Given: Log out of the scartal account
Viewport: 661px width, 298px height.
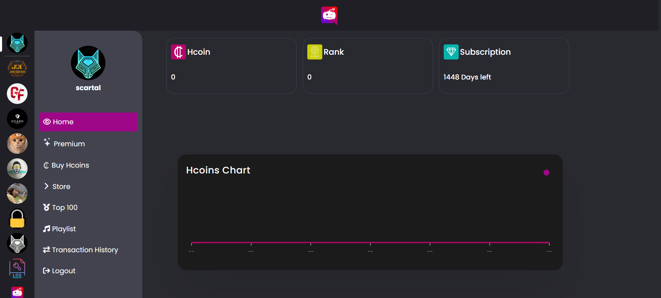Looking at the screenshot, I should (x=63, y=271).
